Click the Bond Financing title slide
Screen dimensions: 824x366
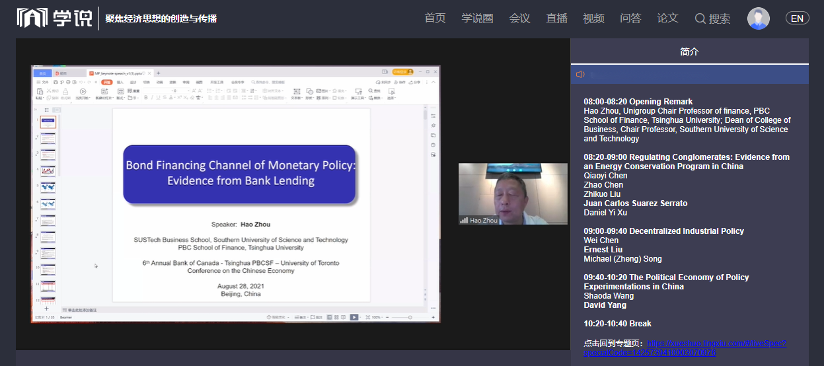tap(241, 174)
